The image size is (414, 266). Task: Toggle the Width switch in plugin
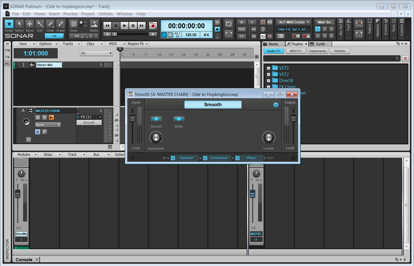(179, 119)
